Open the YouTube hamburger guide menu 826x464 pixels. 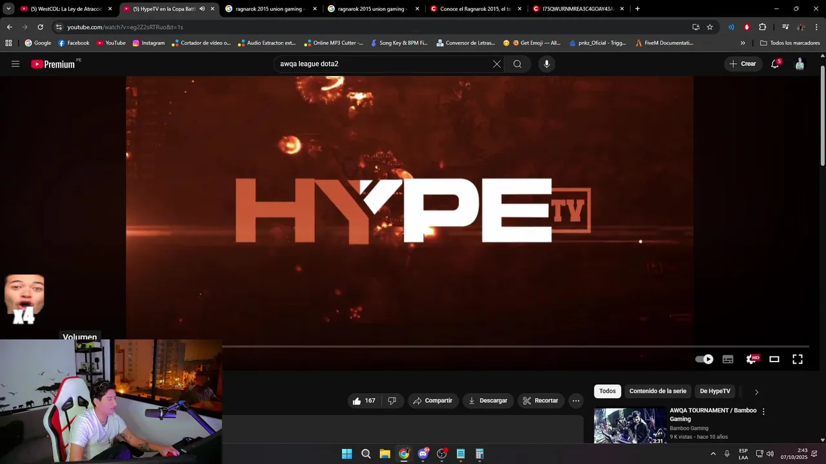pos(15,64)
